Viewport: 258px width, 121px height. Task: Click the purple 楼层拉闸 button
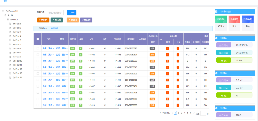click(x=86, y=20)
